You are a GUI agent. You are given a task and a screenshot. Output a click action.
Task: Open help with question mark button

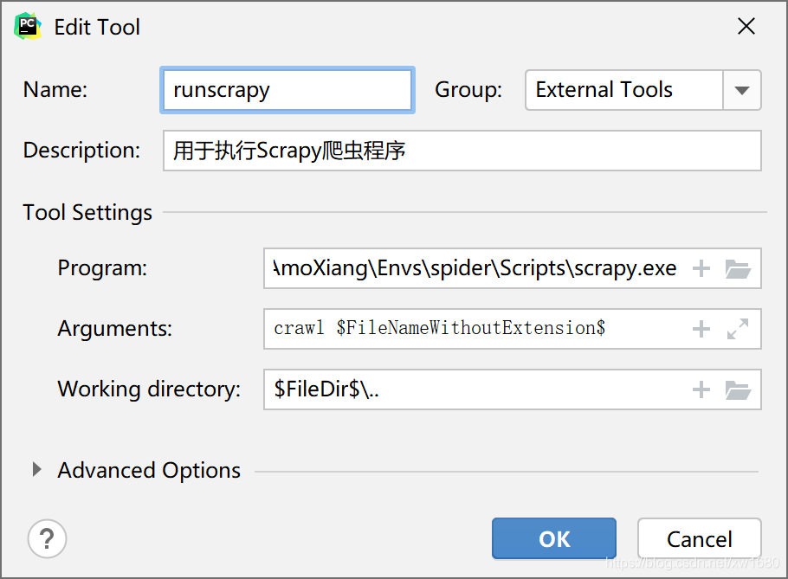pyautogui.click(x=48, y=539)
